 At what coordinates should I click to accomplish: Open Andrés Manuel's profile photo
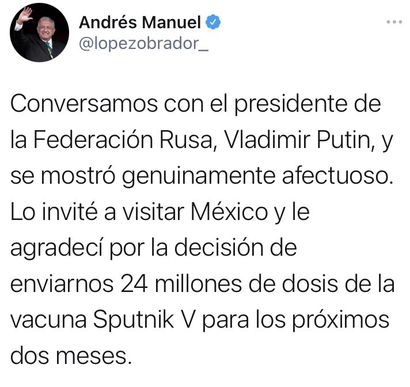coord(39,33)
